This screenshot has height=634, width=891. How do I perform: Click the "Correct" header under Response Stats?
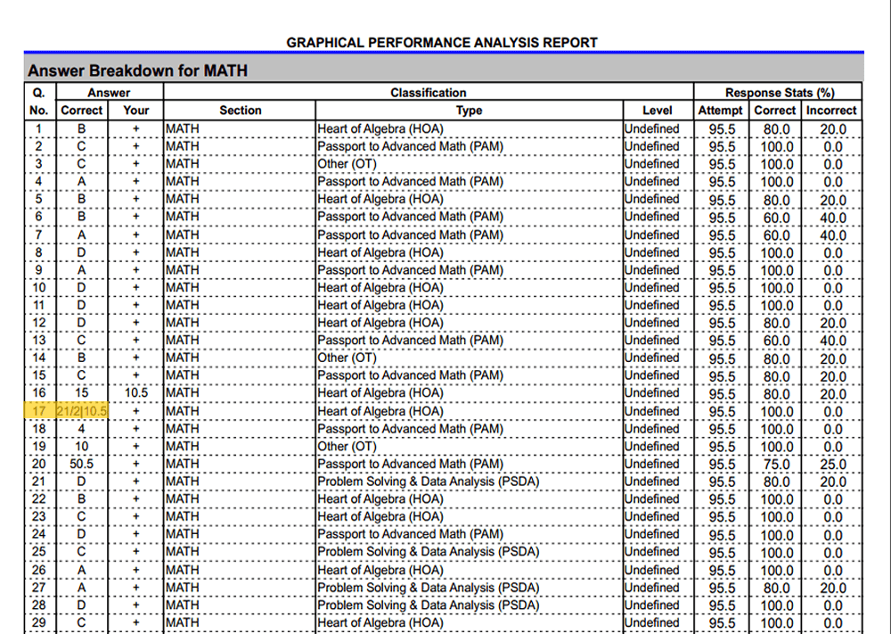[774, 111]
